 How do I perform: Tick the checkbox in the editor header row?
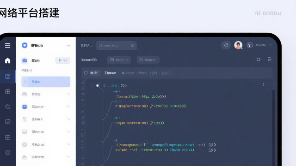pyautogui.click(x=86, y=73)
